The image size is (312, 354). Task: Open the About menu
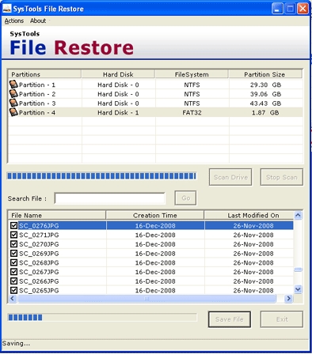38,21
